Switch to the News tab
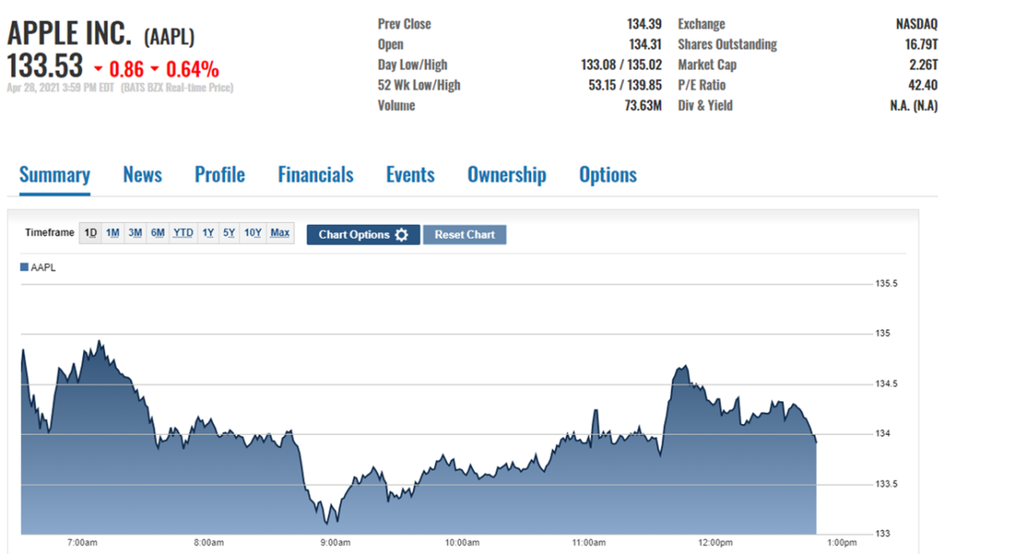The width and height of the screenshot is (1015, 554). (x=142, y=175)
